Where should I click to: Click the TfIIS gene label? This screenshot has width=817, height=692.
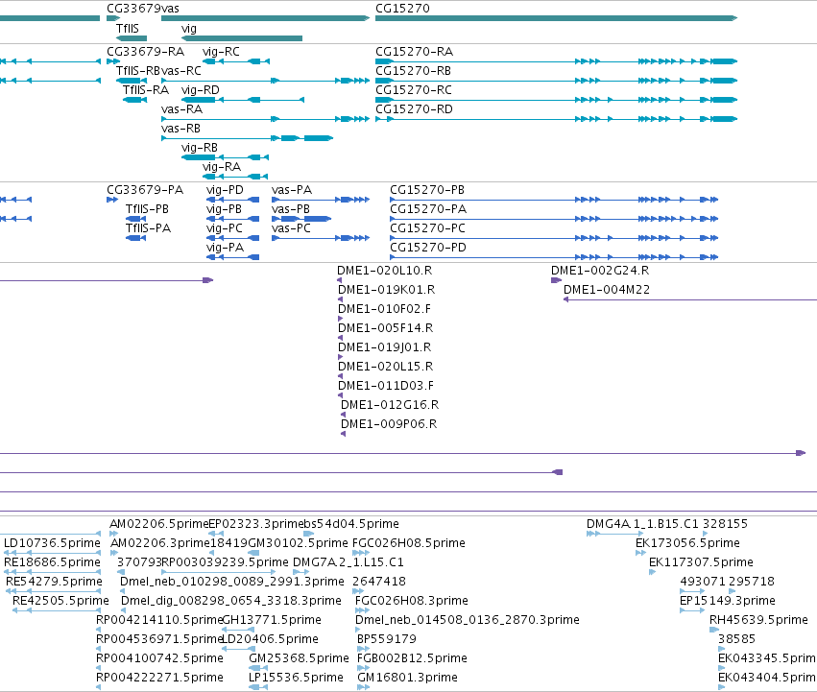(x=128, y=28)
